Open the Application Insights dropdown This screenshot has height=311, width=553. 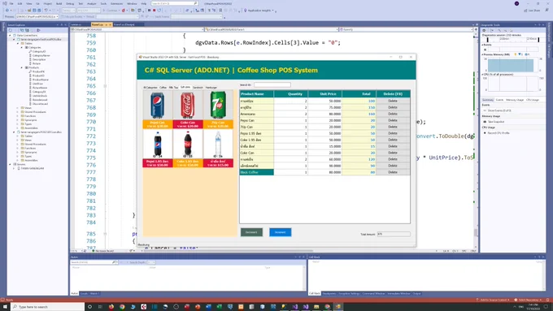[259, 11]
